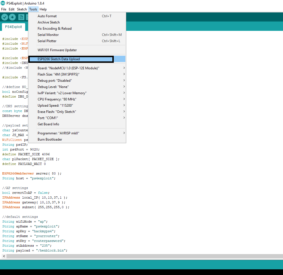Expand the Flash Size 4M submenu
Screen dimensions: 283x275
pyautogui.click(x=77, y=74)
